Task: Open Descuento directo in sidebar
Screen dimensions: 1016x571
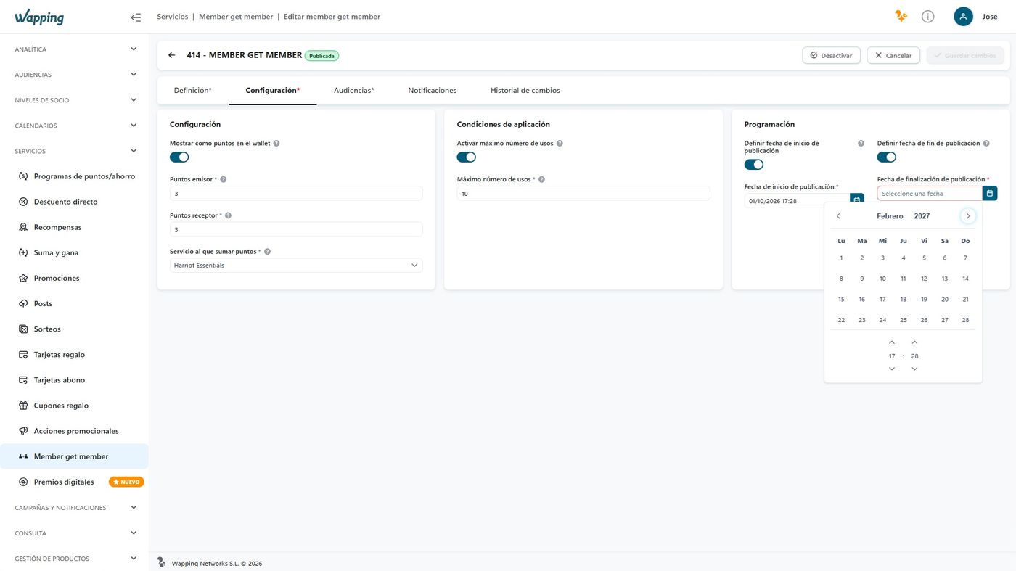Action: [75, 202]
